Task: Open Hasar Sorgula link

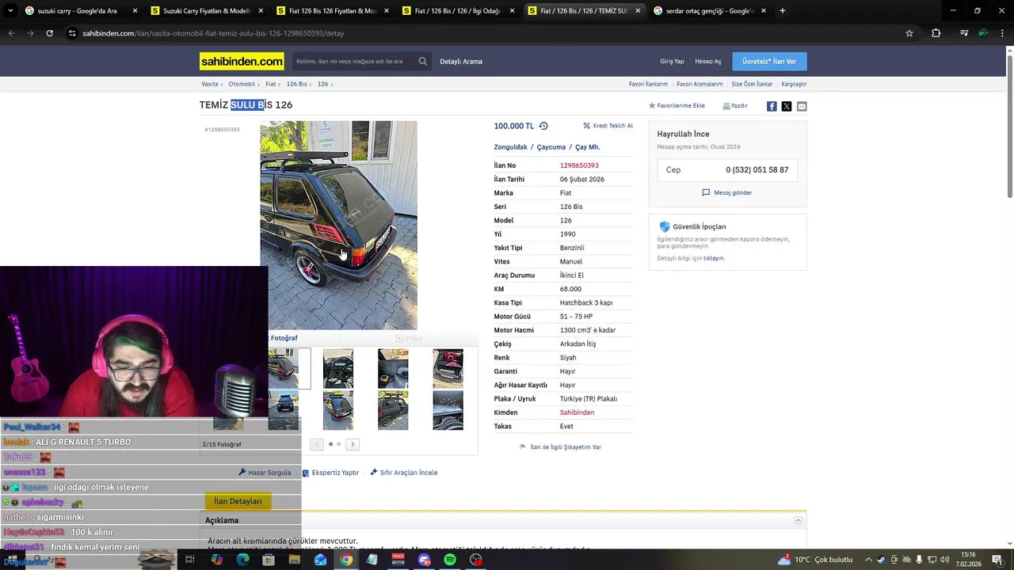Action: click(265, 473)
